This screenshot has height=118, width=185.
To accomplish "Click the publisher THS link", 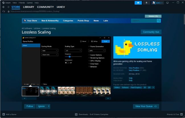I will click(x=130, y=80).
